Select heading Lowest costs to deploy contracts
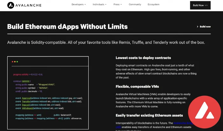The width and height of the screenshot is (223, 131). tap(143, 58)
